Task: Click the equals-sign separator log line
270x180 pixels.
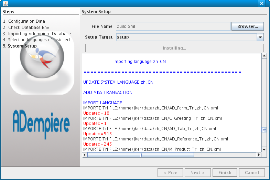Action: click(x=162, y=72)
